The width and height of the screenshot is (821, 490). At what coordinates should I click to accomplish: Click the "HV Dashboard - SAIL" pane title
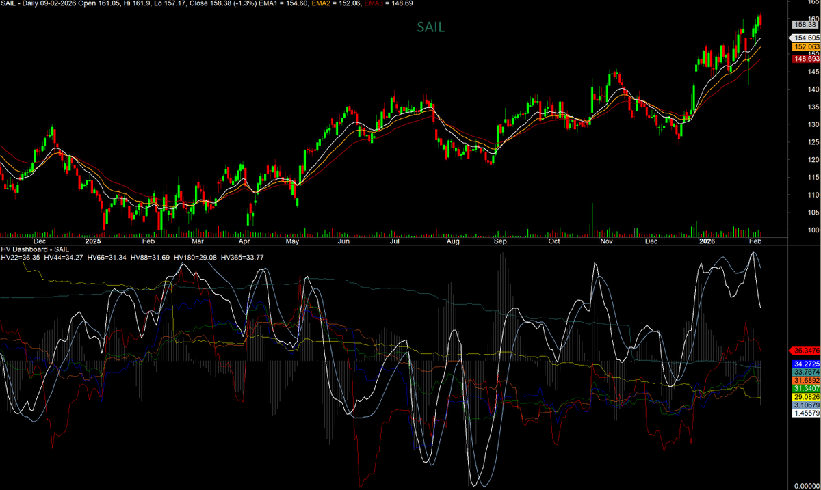click(36, 249)
